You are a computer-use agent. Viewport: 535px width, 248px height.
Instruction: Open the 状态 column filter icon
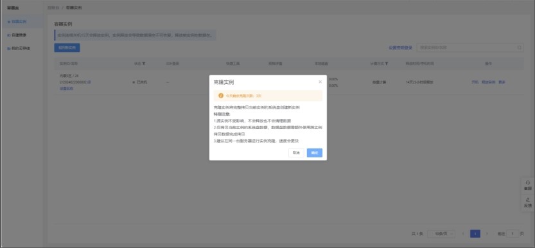click(144, 64)
